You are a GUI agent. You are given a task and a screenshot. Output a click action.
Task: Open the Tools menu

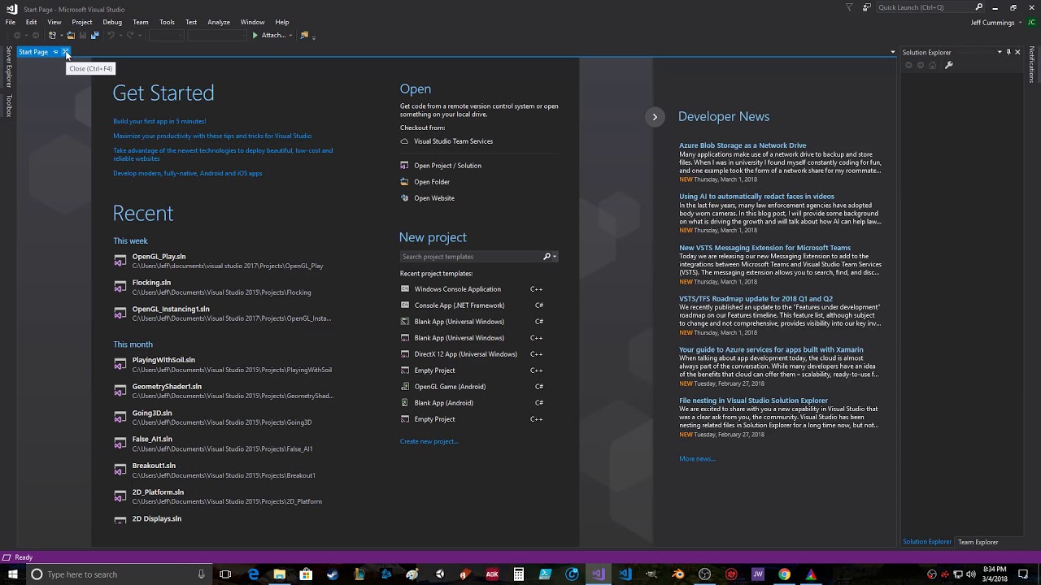[167, 22]
